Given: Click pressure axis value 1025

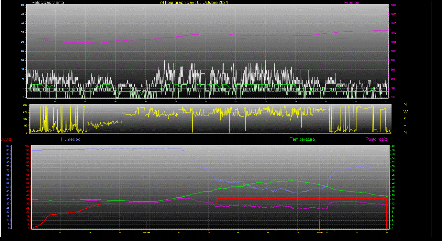Looking at the screenshot, I should pyautogui.click(x=393, y=5).
